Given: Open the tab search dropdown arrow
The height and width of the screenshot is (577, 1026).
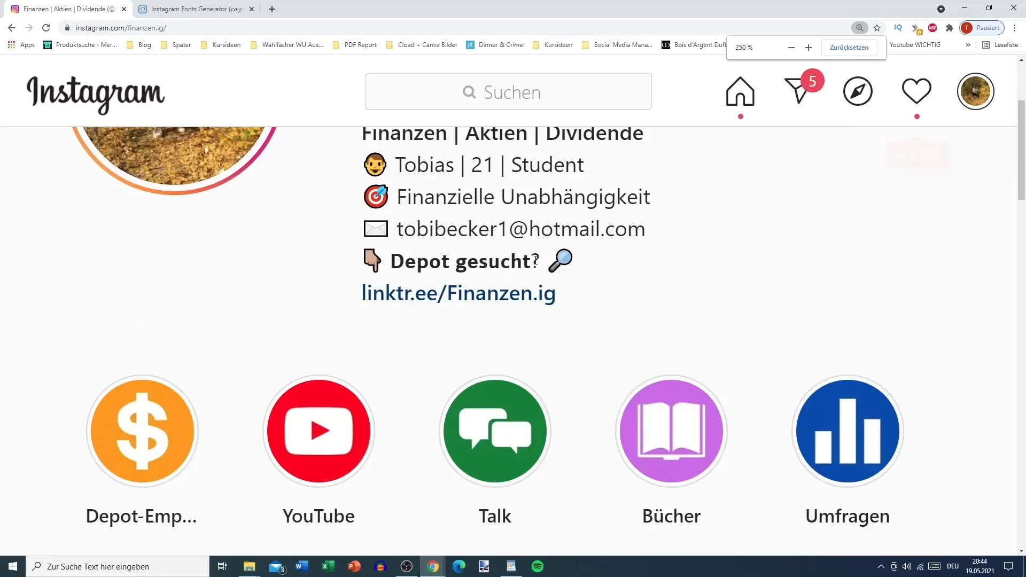Looking at the screenshot, I should pos(941,9).
